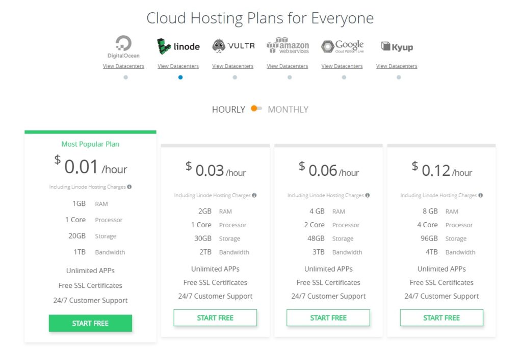Click START FREE on the $0.06 plan

[328, 317]
